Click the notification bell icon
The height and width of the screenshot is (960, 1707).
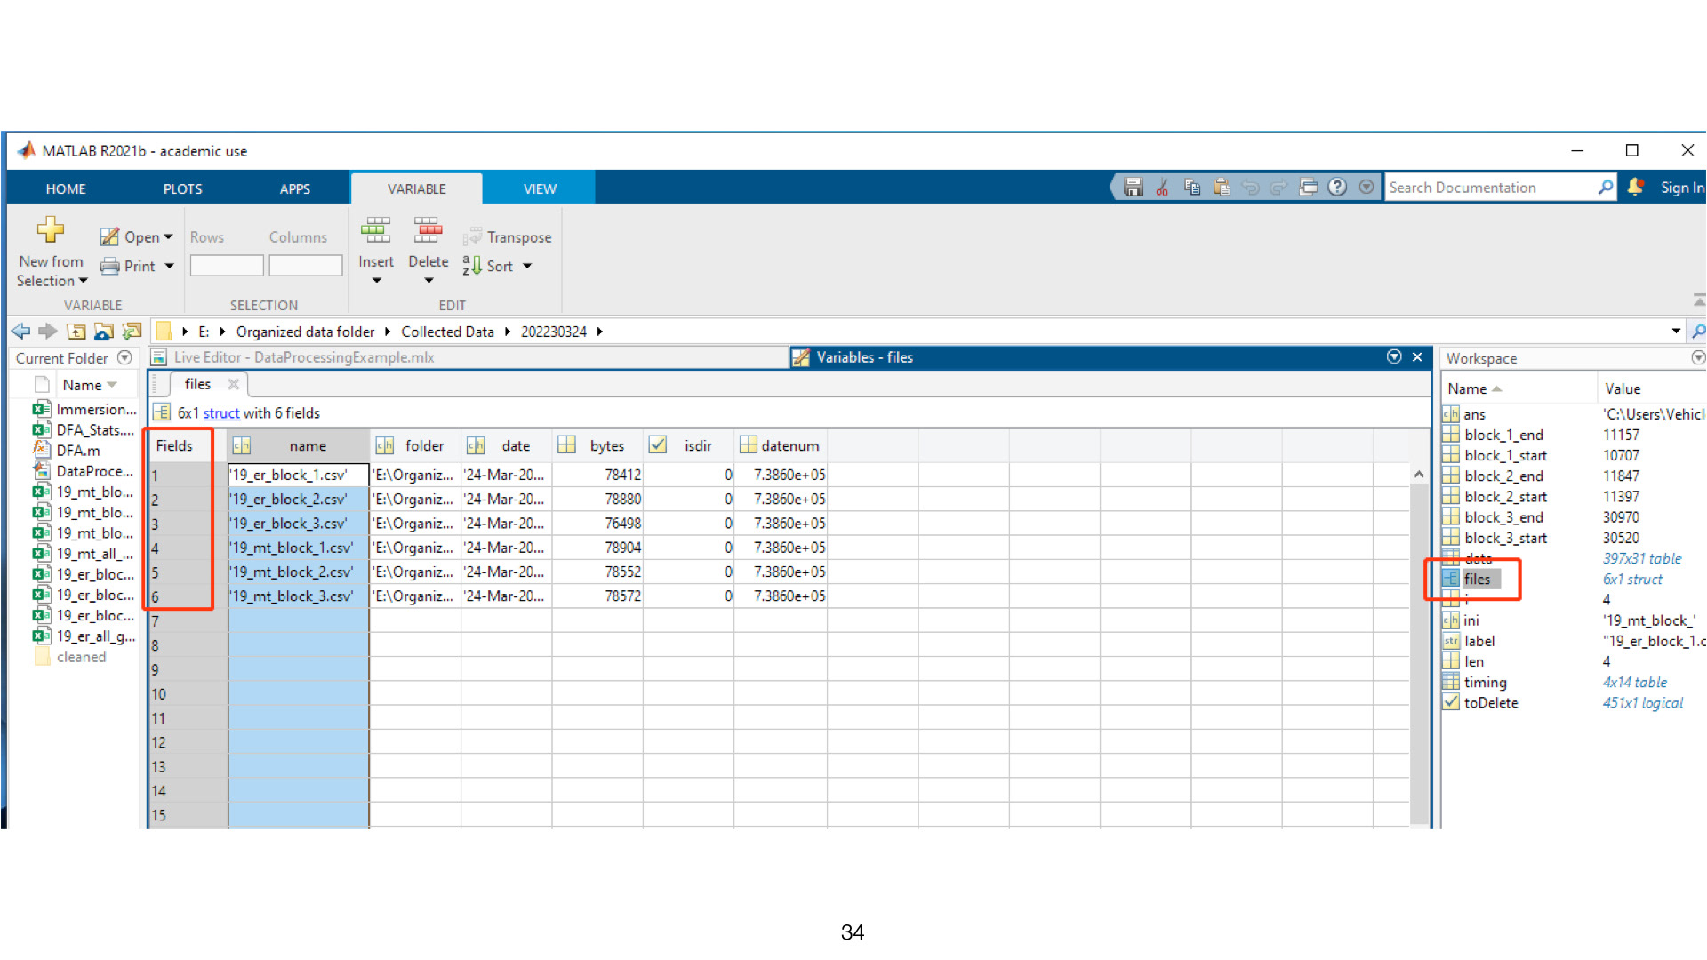tap(1635, 188)
